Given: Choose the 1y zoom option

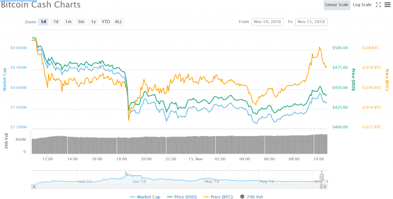Looking at the screenshot, I should [x=93, y=22].
